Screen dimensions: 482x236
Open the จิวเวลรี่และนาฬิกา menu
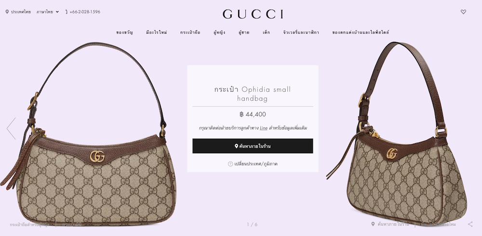301,32
